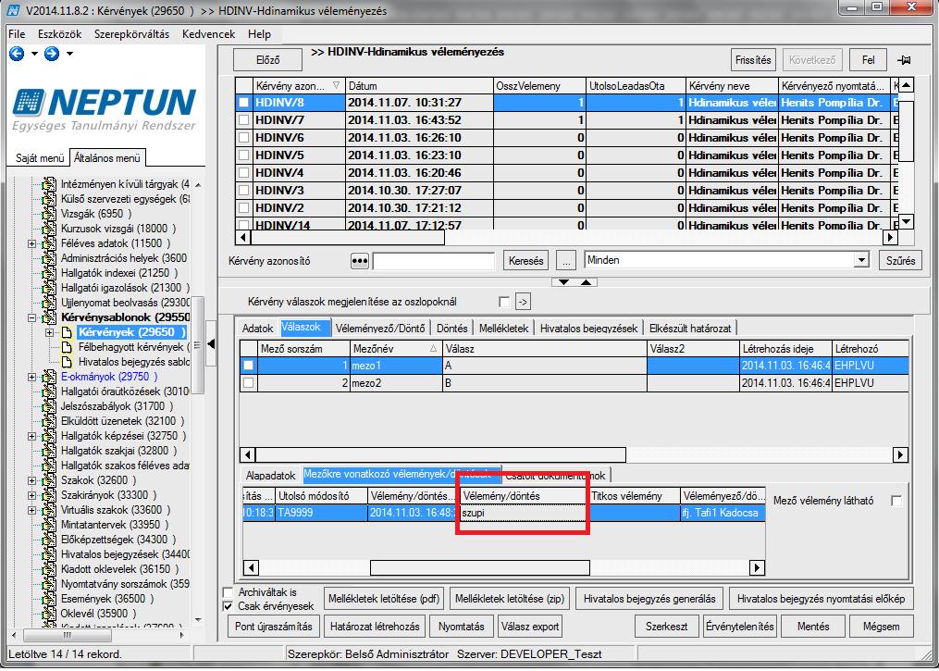This screenshot has width=939, height=671.
Task: Click the Kurzusok vizsgái (18000) tree icon
Action: (x=49, y=229)
